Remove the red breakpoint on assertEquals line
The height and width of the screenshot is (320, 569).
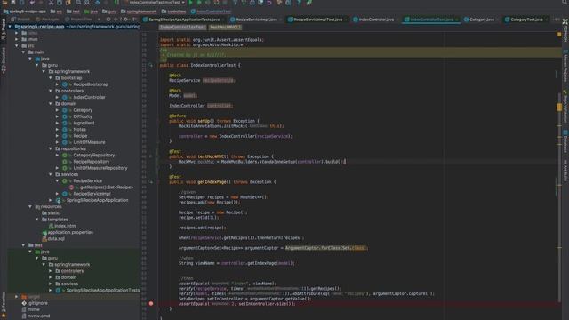pos(151,304)
